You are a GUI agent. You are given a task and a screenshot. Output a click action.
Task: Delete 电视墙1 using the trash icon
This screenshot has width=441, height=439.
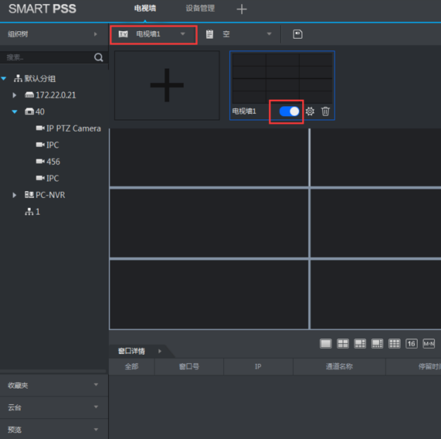pyautogui.click(x=325, y=111)
